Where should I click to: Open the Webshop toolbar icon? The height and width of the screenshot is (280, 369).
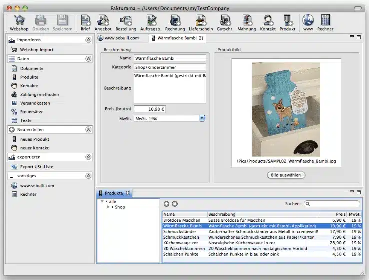pyautogui.click(x=19, y=23)
